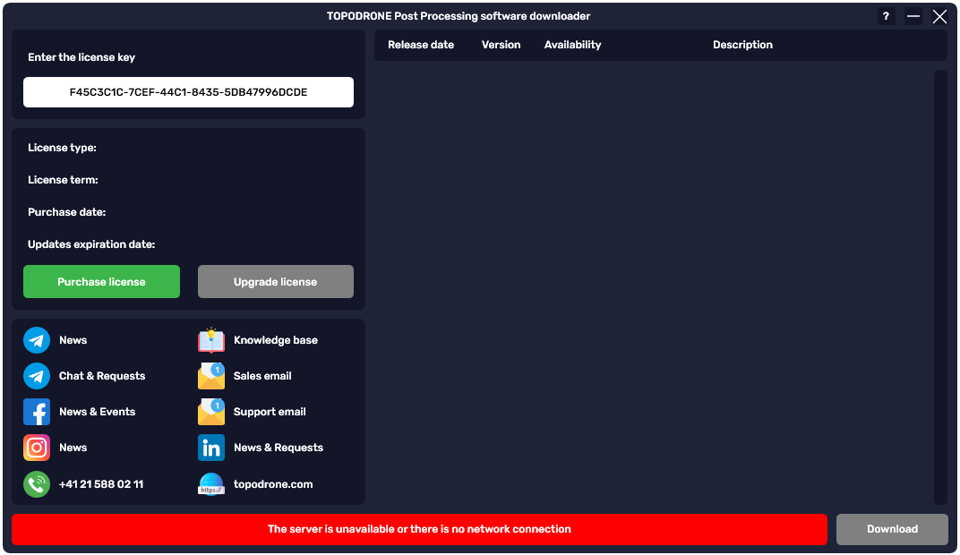Viewport: 960px width, 555px height.
Task: Click the Description column header
Action: pos(742,45)
